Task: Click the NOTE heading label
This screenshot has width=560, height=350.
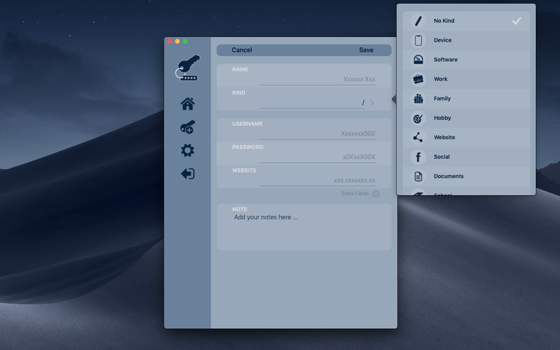Action: (x=239, y=209)
